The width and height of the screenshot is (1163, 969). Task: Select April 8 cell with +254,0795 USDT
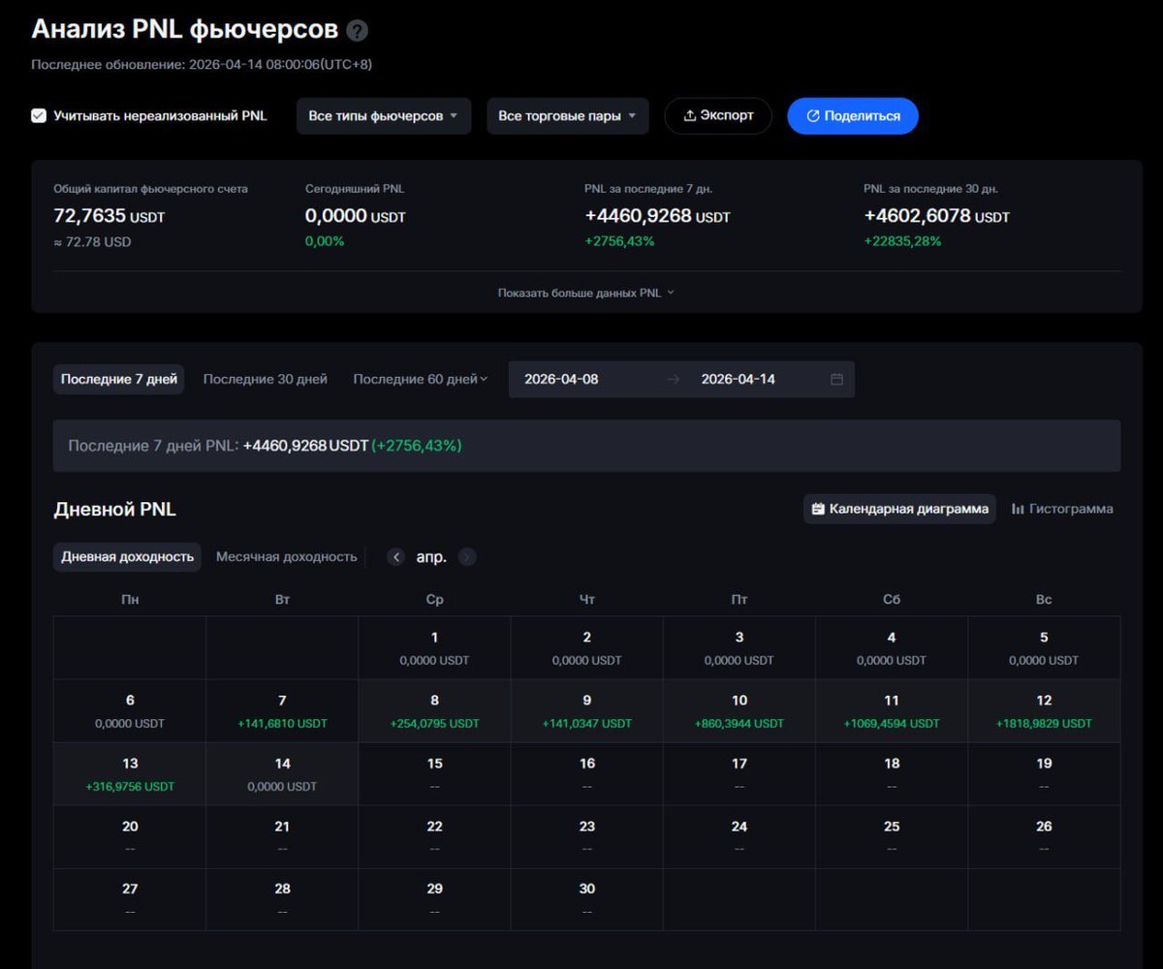[434, 711]
